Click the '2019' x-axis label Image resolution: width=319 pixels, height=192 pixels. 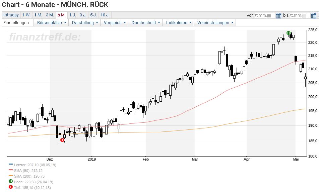92,159
